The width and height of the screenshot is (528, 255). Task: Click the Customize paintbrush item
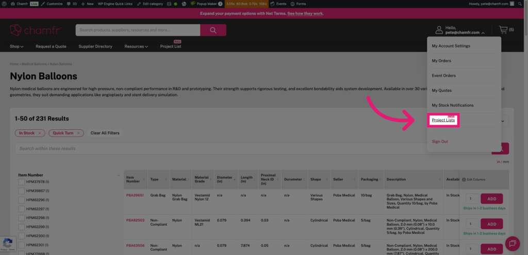click(52, 4)
